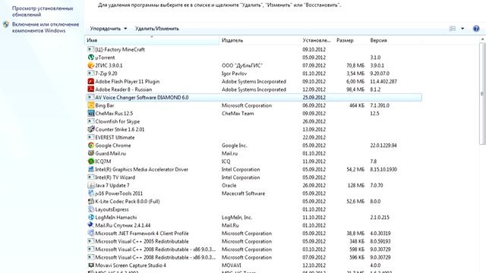Sort by the Размер column header
Image resolution: width=486 pixels, height=273 pixels.
pyautogui.click(x=351, y=40)
